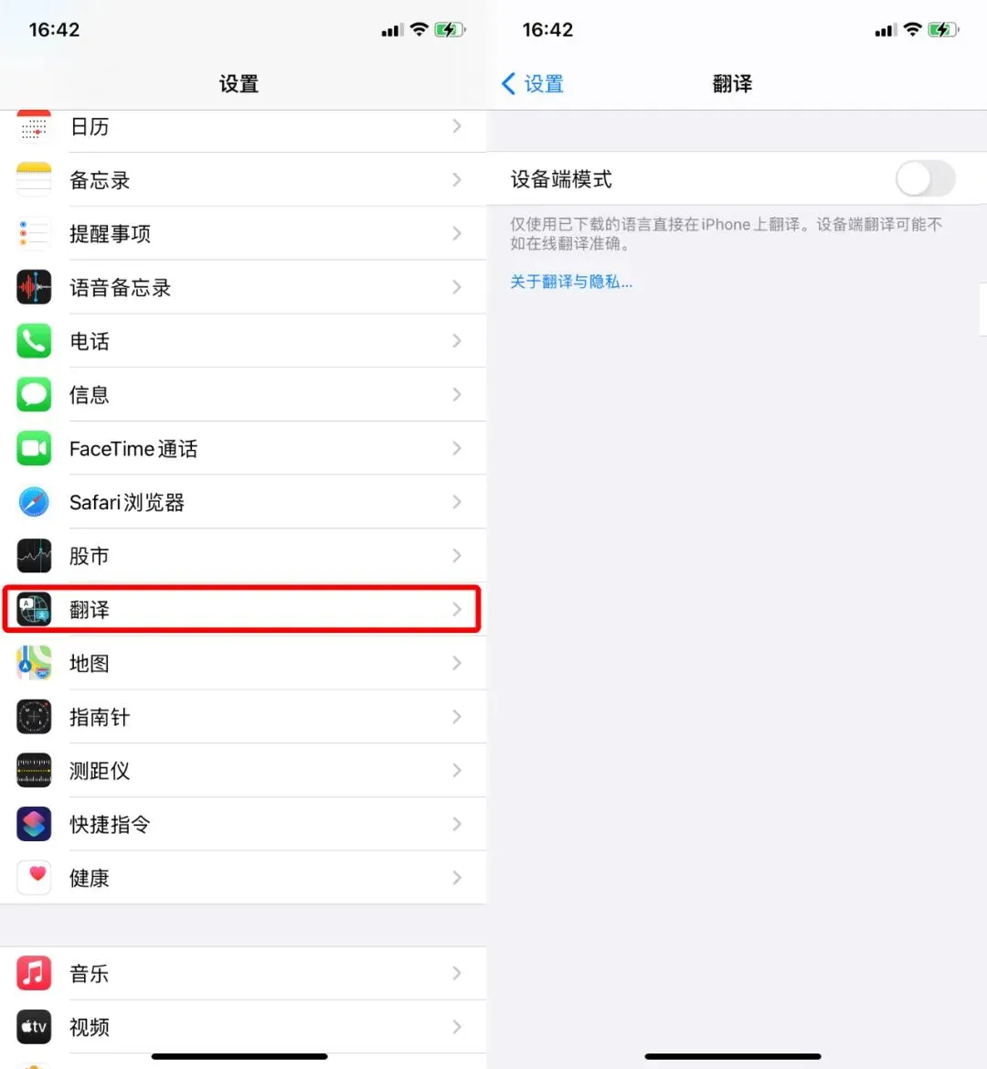Tap the Apple TV (视频) icon

(x=34, y=1027)
